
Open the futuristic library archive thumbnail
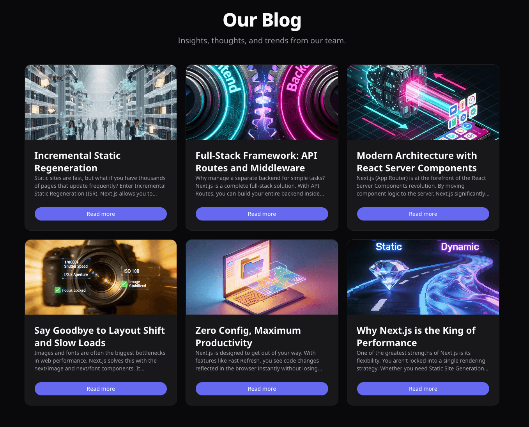(101, 102)
